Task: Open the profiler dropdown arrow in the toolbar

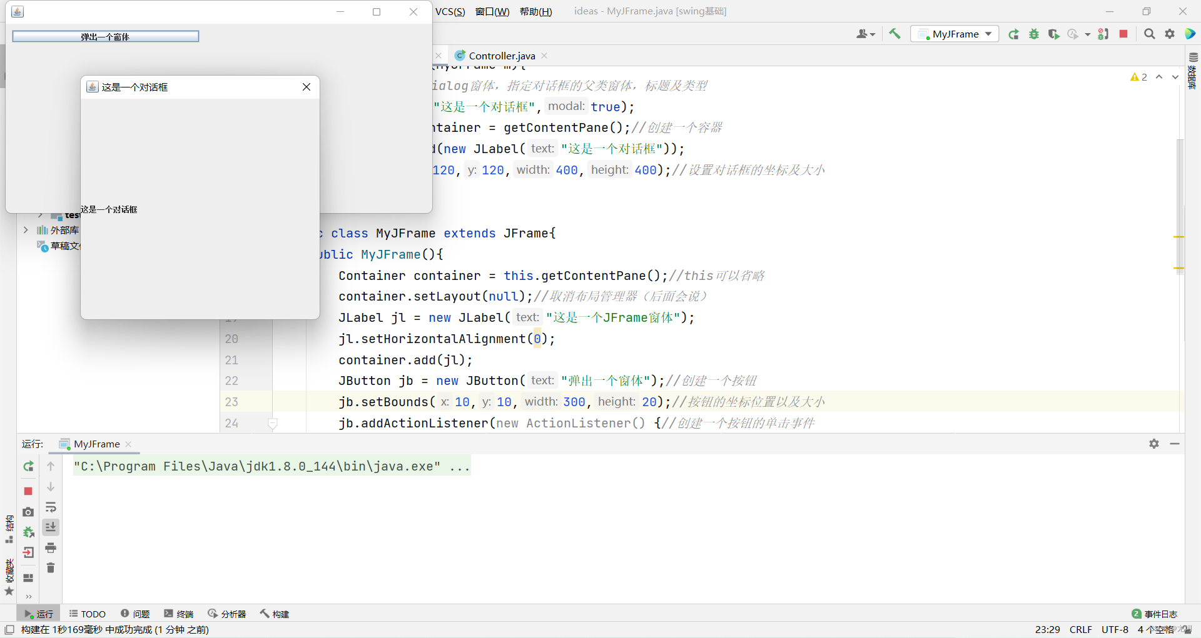Action: pos(1087,34)
